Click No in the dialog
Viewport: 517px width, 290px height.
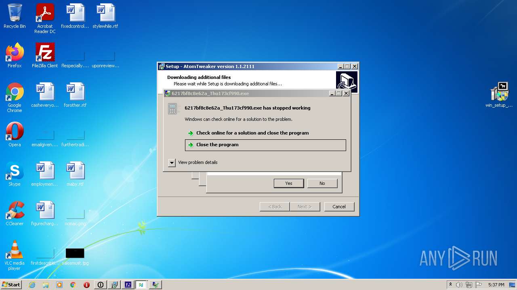click(322, 183)
